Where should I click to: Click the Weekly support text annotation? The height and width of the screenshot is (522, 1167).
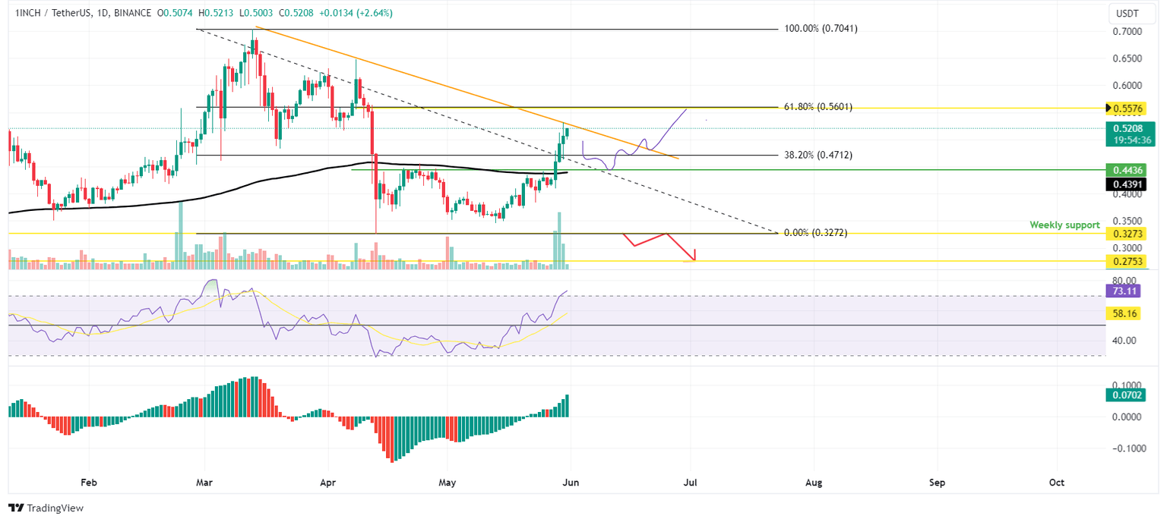click(1064, 225)
